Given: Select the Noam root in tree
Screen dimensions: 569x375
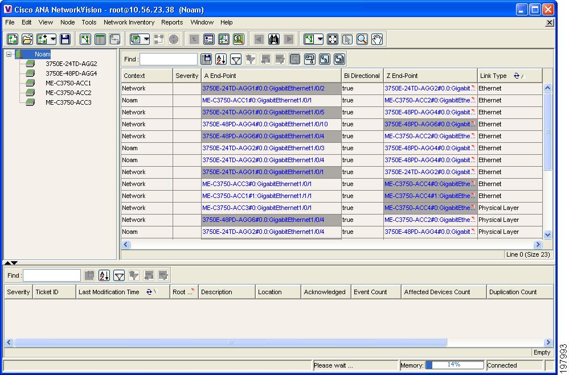Looking at the screenshot, I should pos(42,55).
